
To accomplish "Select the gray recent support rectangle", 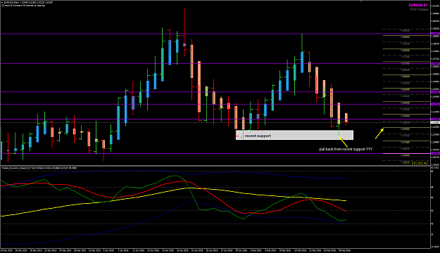I will pos(294,135).
